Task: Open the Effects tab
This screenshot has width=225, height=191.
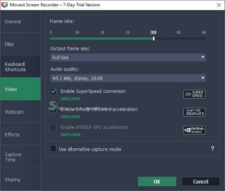Action: pyautogui.click(x=20, y=134)
